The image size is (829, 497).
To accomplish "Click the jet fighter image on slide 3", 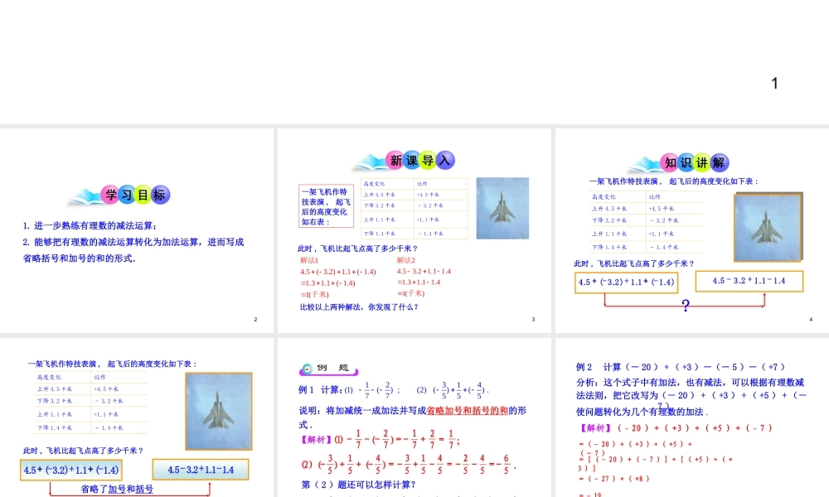I will 502,209.
